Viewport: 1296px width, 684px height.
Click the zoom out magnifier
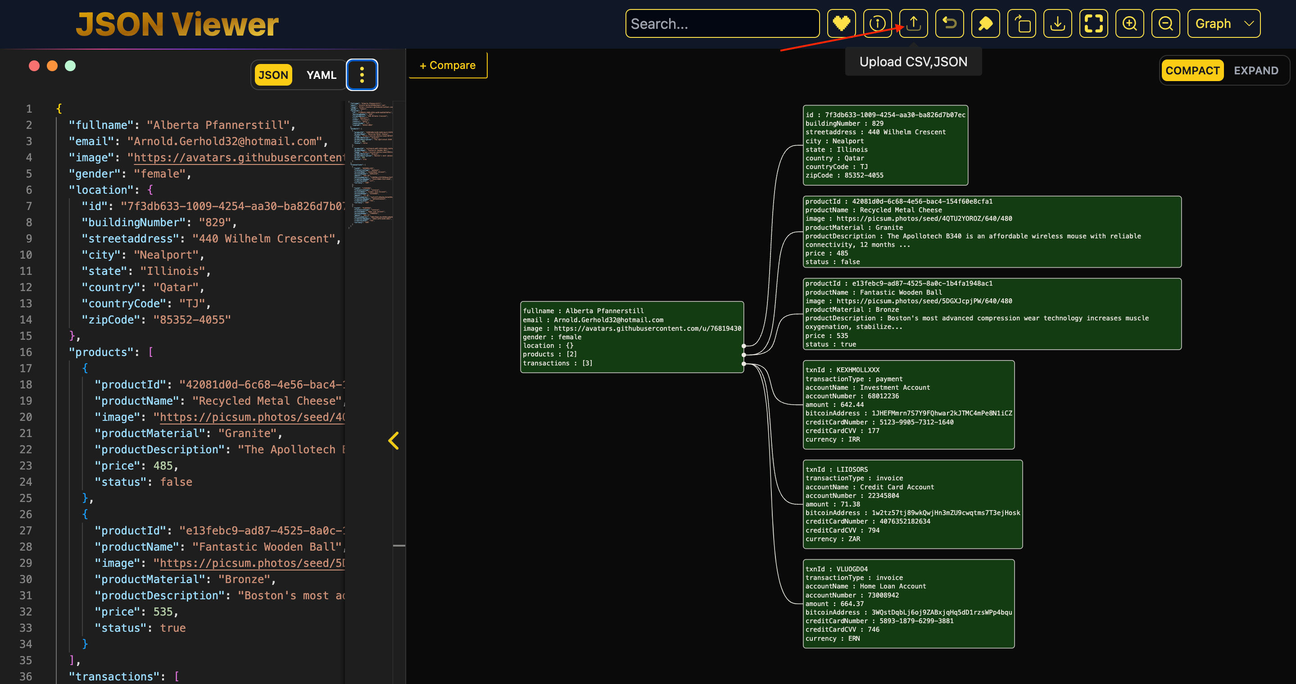pos(1166,23)
